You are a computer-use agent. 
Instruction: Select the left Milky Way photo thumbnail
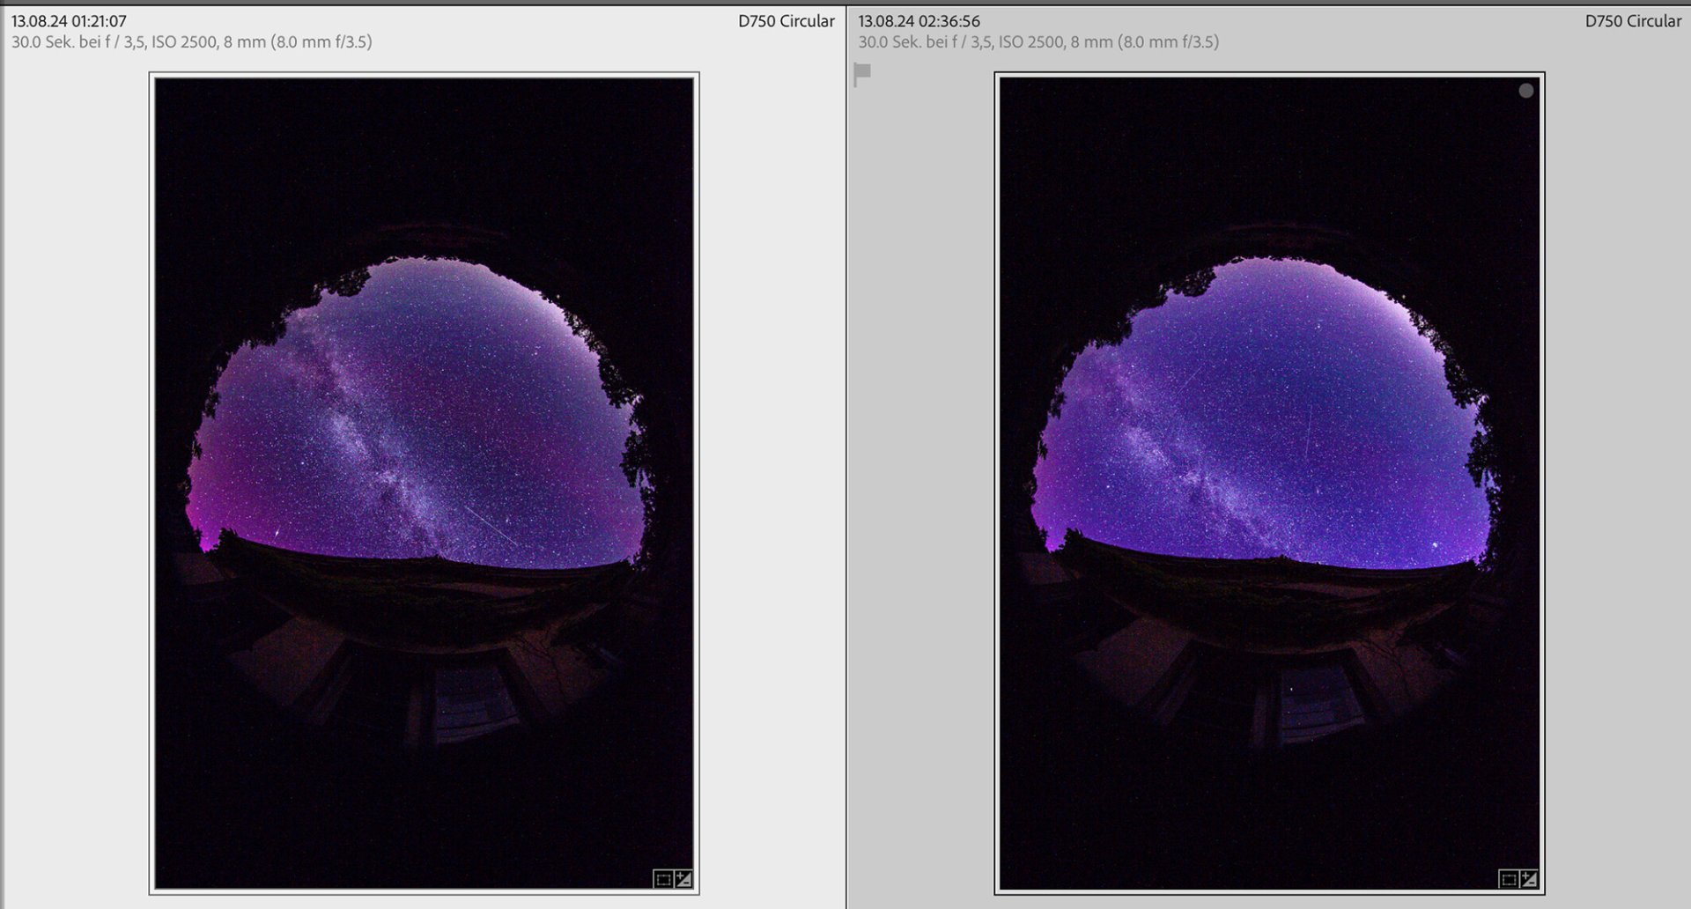(425, 484)
